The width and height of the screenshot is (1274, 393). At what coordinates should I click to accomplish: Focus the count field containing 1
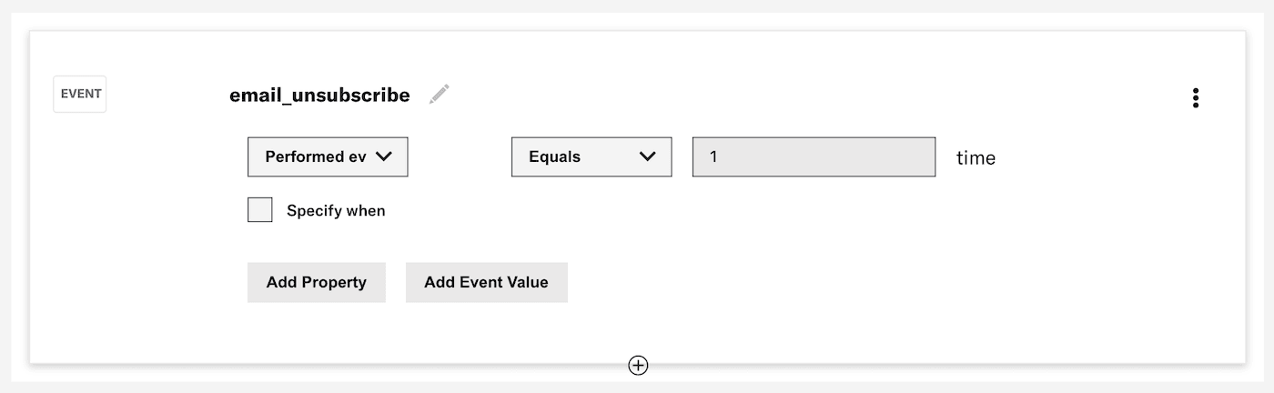[x=814, y=156]
